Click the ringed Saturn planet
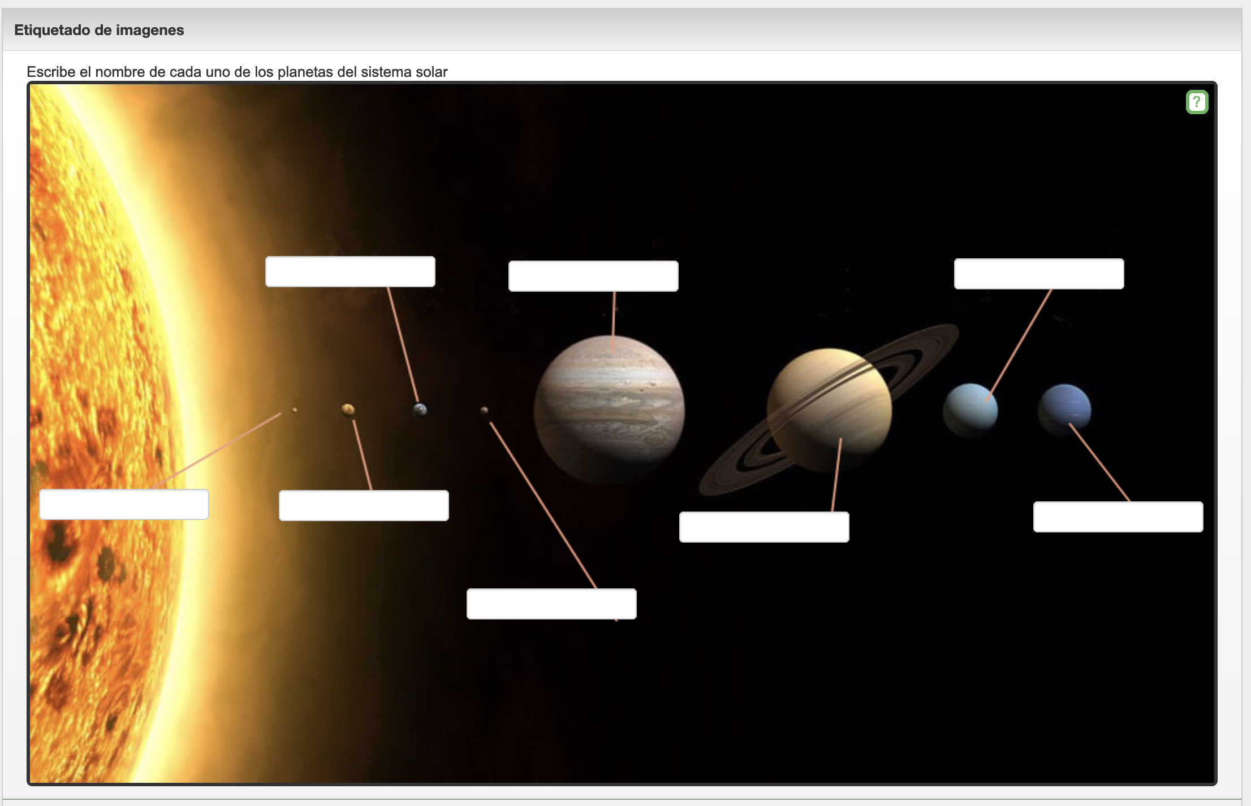Viewport: 1251px width, 806px height. [829, 410]
